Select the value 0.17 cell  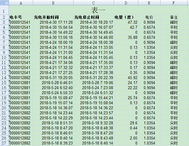point(126,68)
